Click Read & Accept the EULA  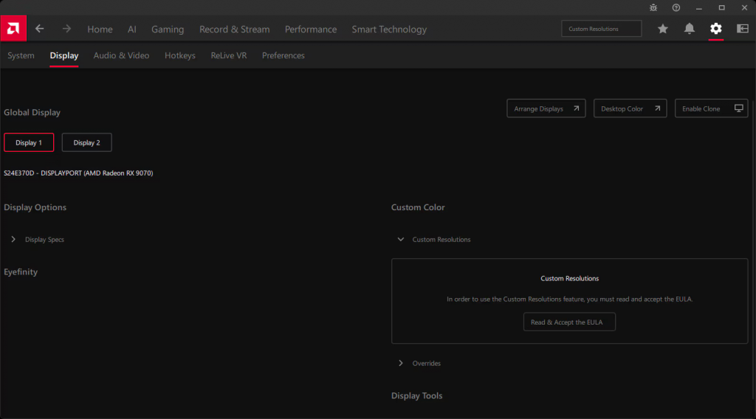(568, 322)
